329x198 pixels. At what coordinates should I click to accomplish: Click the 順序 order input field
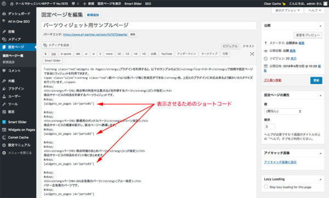pos(269,126)
